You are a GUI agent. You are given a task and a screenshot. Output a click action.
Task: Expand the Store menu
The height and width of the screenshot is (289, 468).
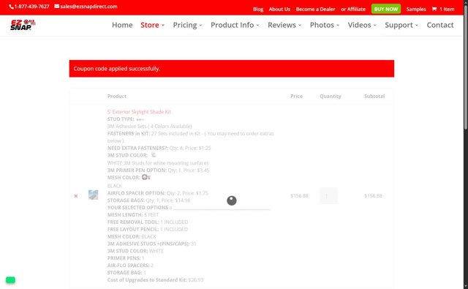(x=153, y=25)
